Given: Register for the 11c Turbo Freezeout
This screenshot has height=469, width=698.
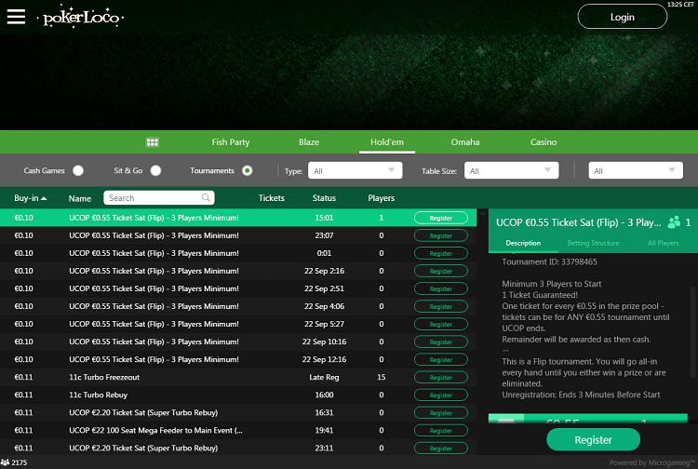Looking at the screenshot, I should [440, 378].
